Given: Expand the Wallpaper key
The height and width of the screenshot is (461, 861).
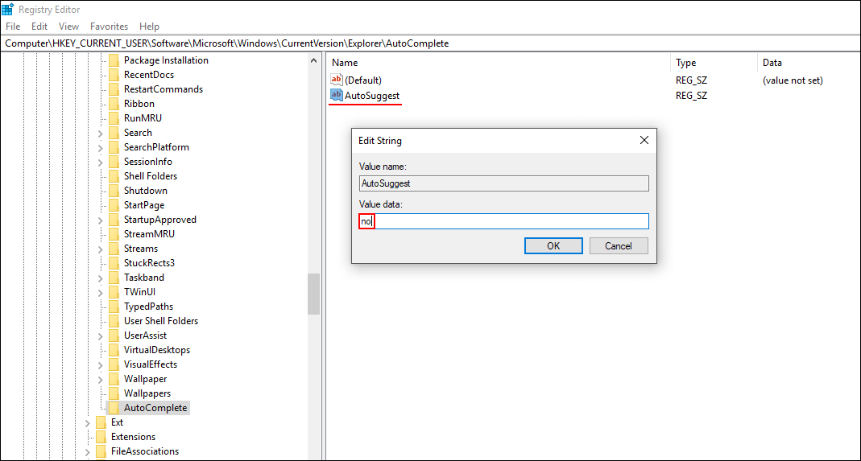Looking at the screenshot, I should (100, 379).
